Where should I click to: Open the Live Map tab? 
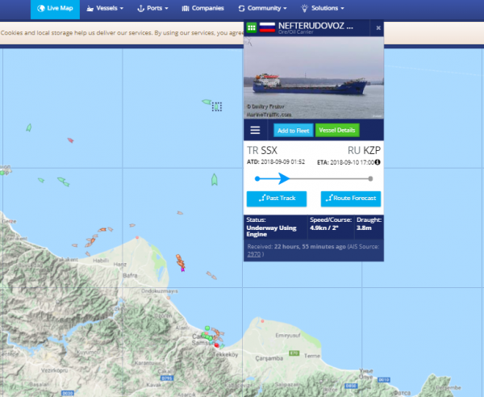click(56, 9)
